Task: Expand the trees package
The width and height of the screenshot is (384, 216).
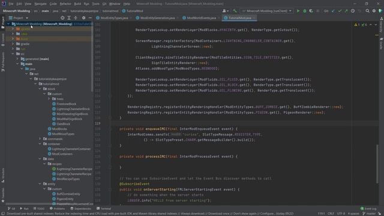Action: [49, 99]
